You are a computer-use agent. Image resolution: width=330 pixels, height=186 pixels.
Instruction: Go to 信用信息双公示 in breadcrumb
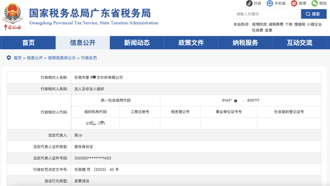tap(62, 58)
